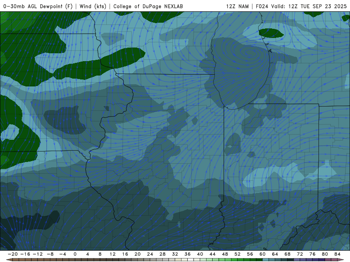Click the '84' color scale label
Viewport: 350px width, 262px height.
[x=337, y=254]
